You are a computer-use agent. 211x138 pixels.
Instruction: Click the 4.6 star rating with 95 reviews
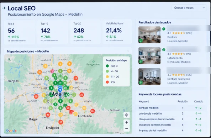click(x=179, y=54)
